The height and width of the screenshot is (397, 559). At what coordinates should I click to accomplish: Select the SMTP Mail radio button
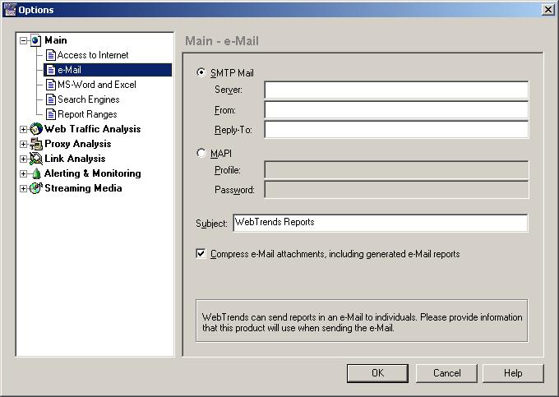201,72
